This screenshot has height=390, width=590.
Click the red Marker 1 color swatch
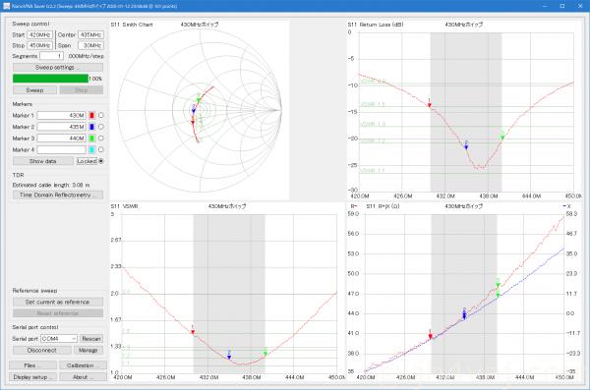(91, 116)
